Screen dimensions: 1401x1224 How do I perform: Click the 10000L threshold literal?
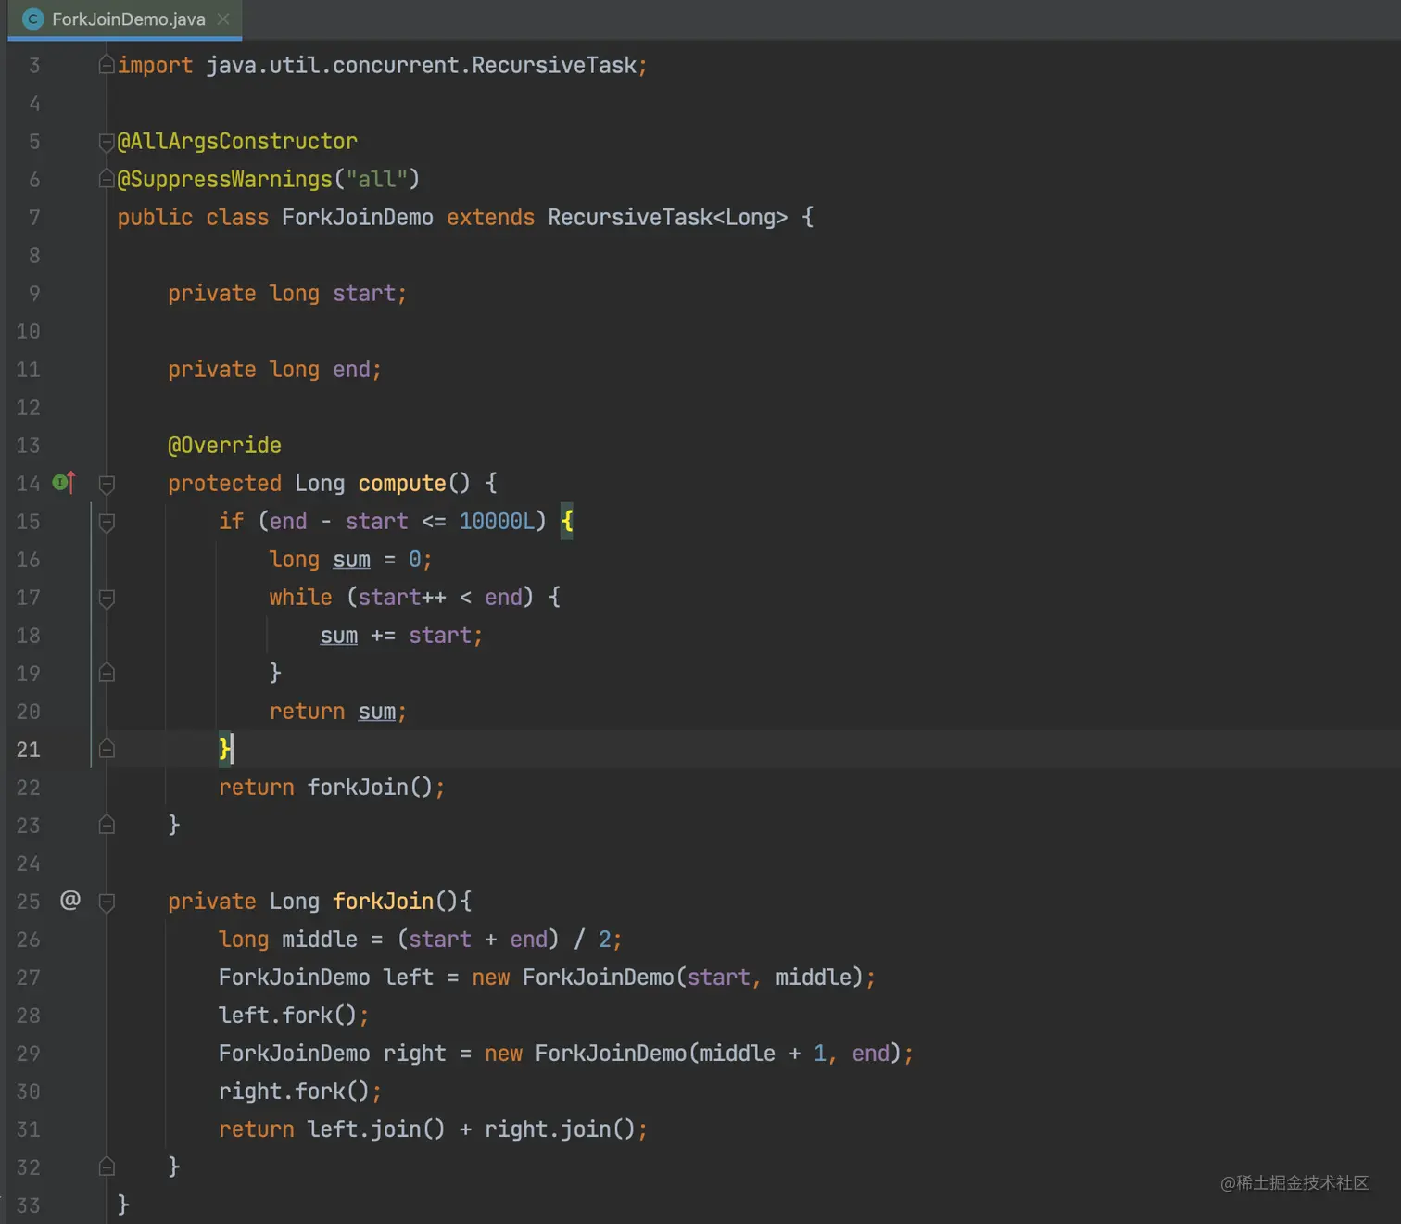pyautogui.click(x=497, y=522)
